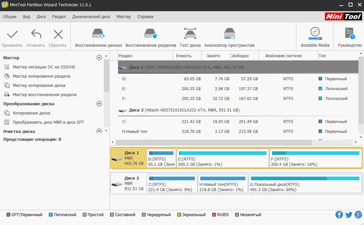
Task: Open the Google Plus share icon
Action: [358, 214]
